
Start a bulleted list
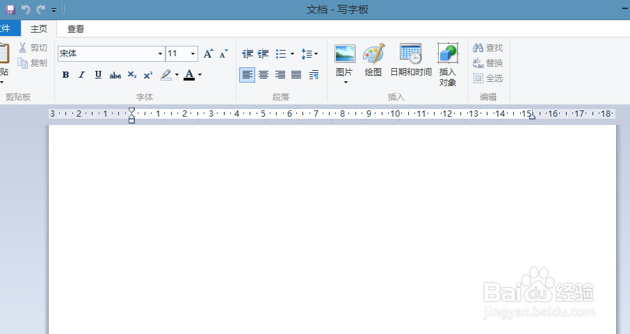pos(281,53)
